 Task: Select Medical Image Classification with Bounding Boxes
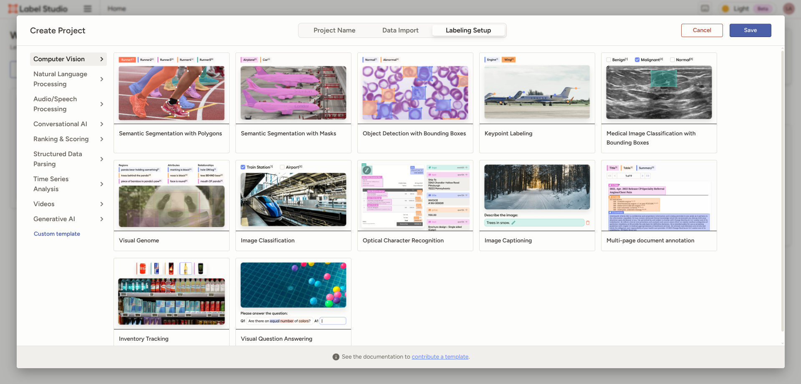[x=659, y=103]
